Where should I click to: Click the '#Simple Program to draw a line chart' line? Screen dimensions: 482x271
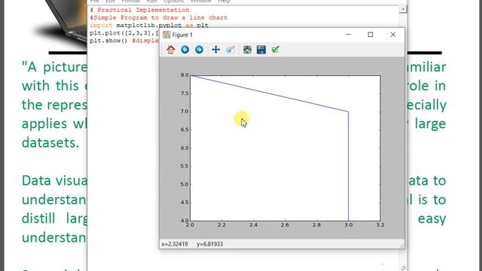click(159, 18)
